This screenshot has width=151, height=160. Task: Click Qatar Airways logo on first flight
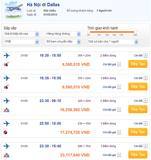[x=7, y=64]
